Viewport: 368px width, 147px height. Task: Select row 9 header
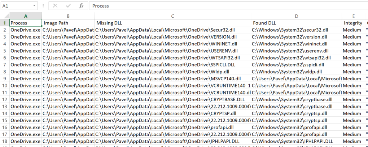point(5,79)
